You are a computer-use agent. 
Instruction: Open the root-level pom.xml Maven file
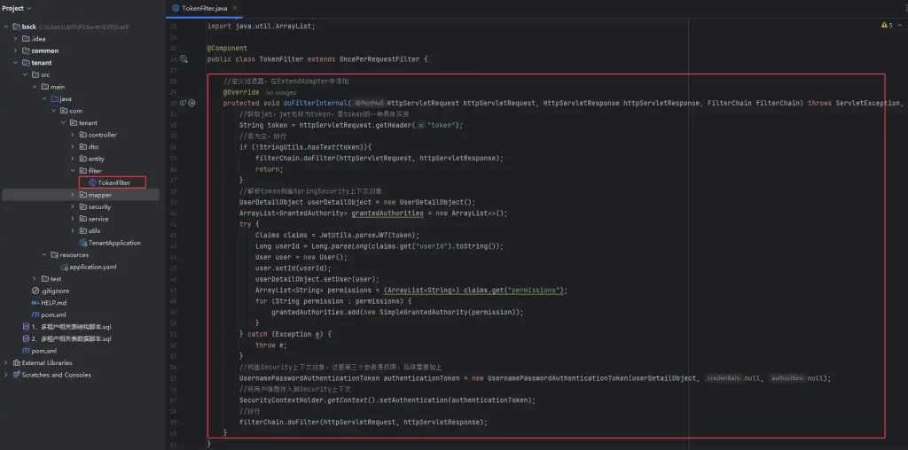(44, 351)
